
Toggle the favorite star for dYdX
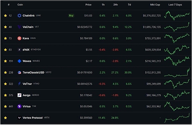(5, 50)
